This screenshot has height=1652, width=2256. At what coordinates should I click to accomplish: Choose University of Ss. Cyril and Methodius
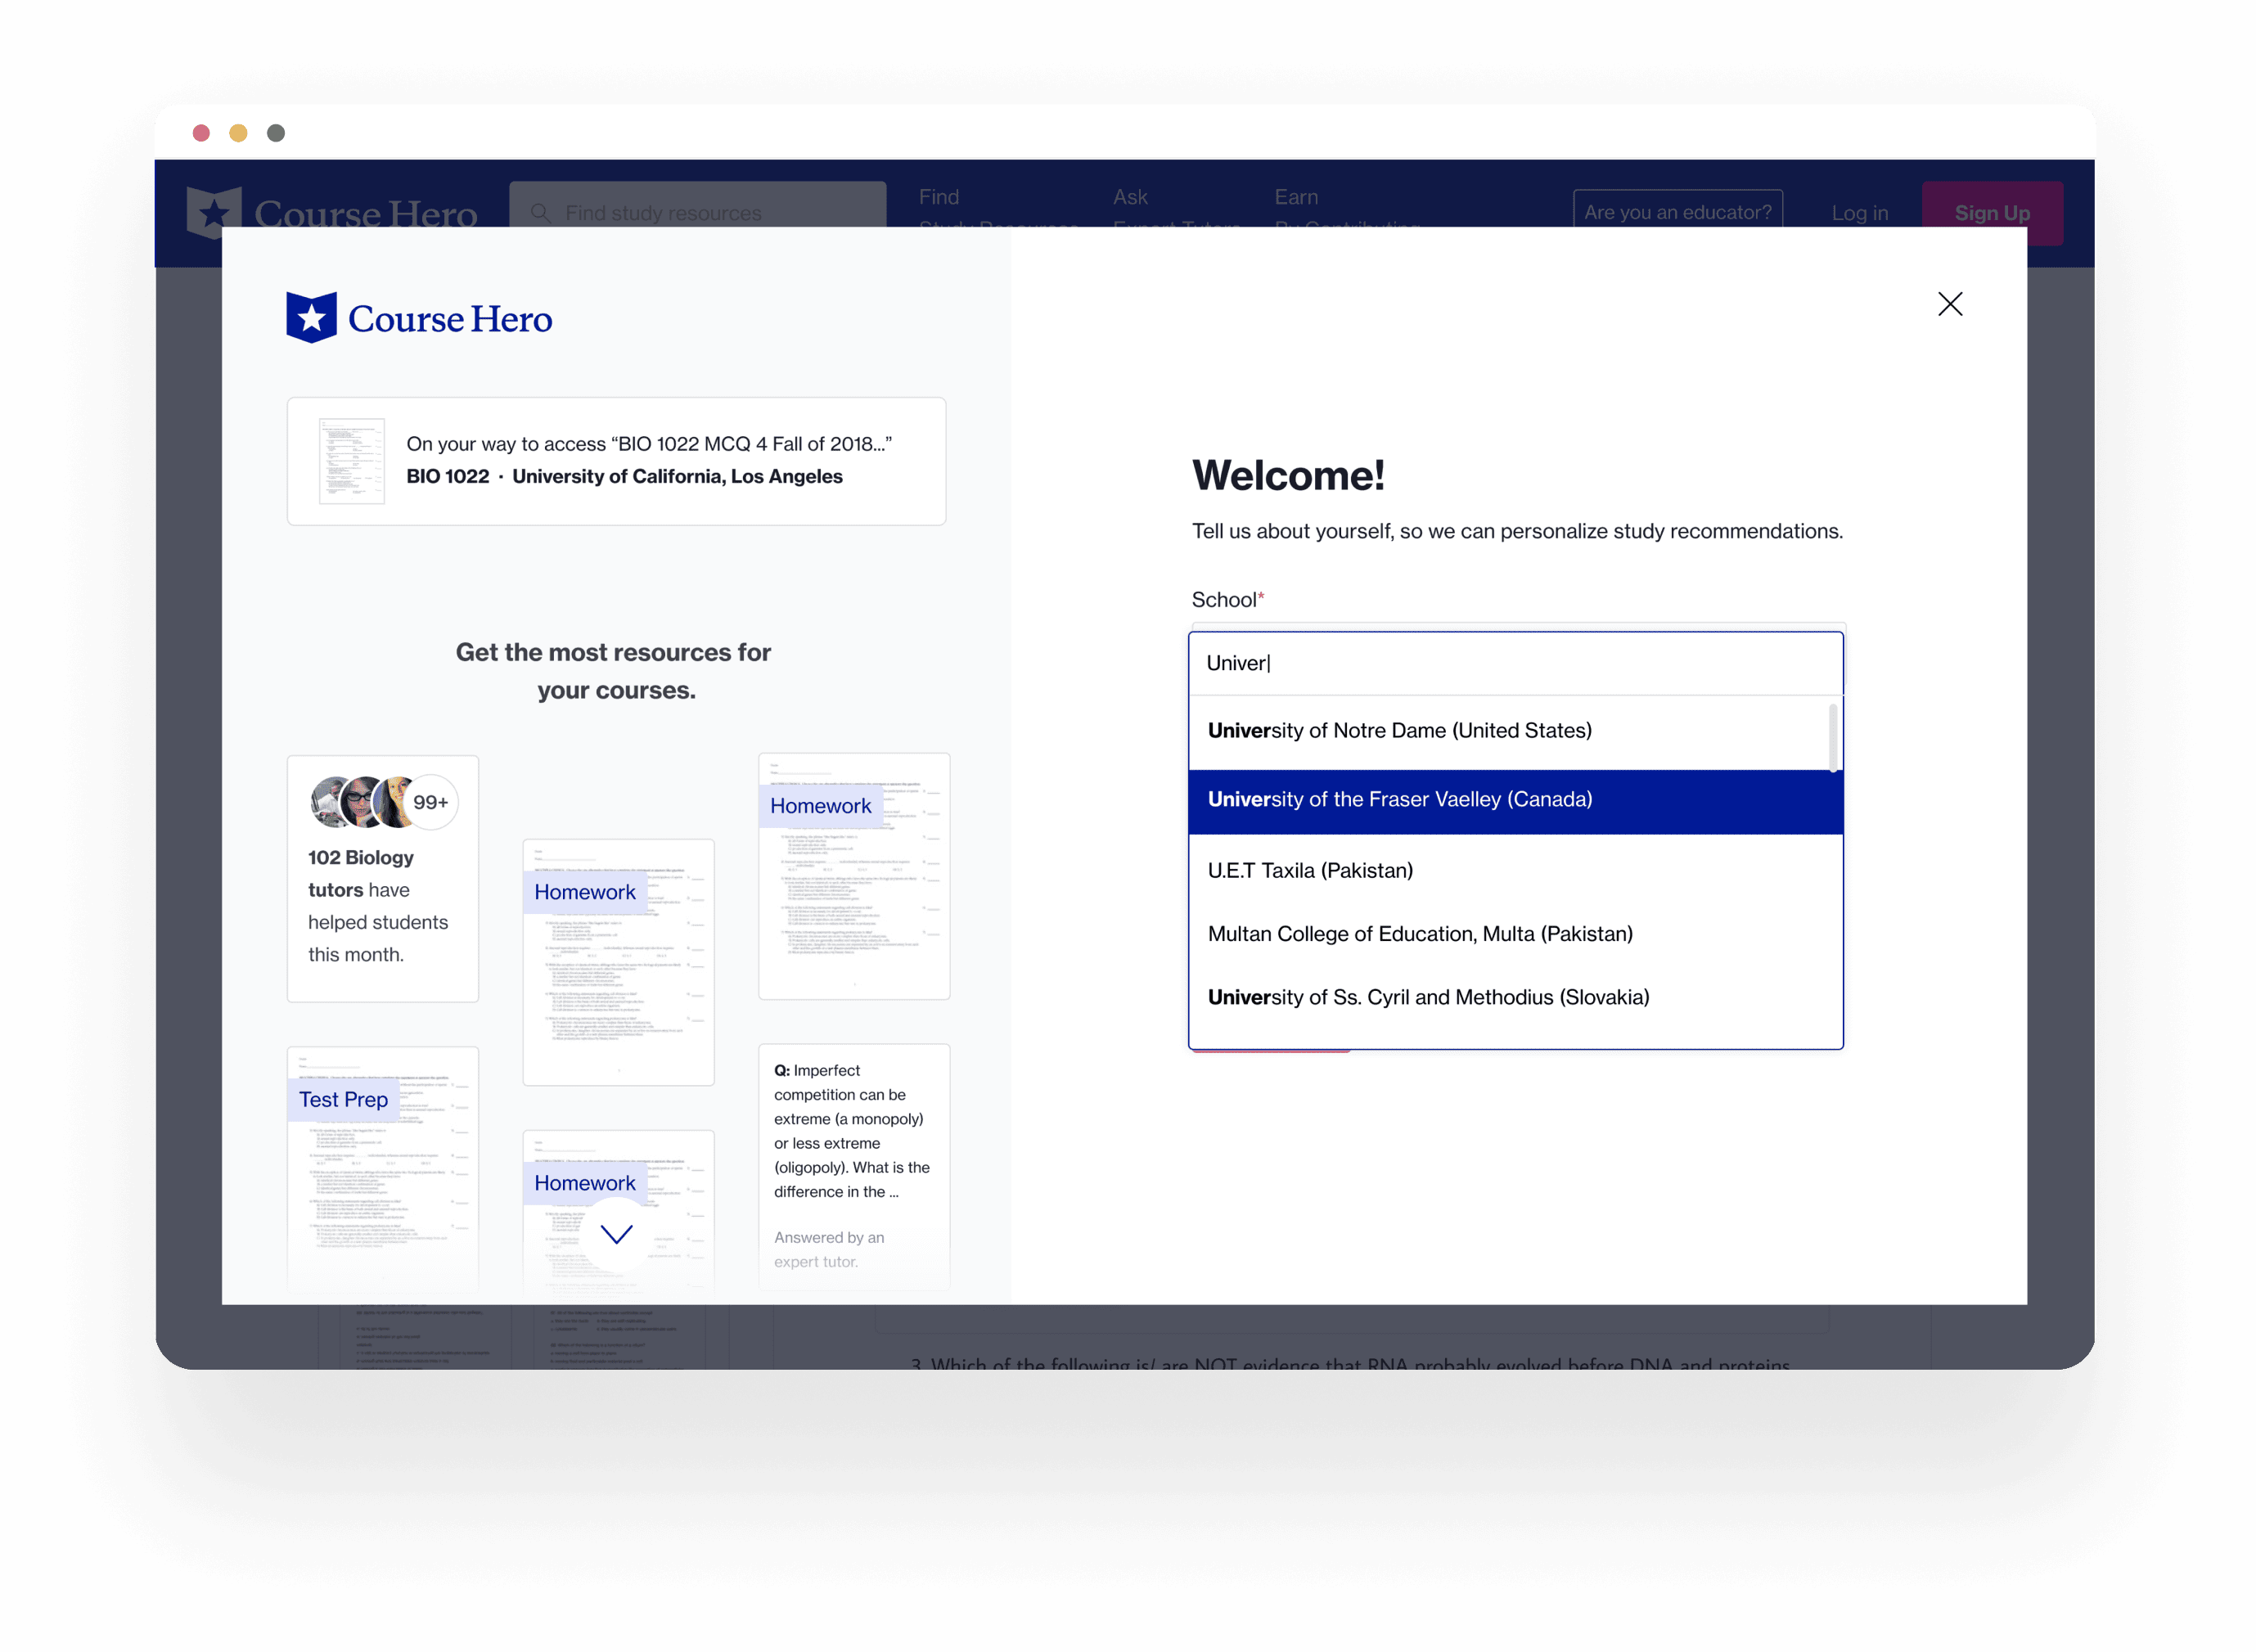(1428, 997)
